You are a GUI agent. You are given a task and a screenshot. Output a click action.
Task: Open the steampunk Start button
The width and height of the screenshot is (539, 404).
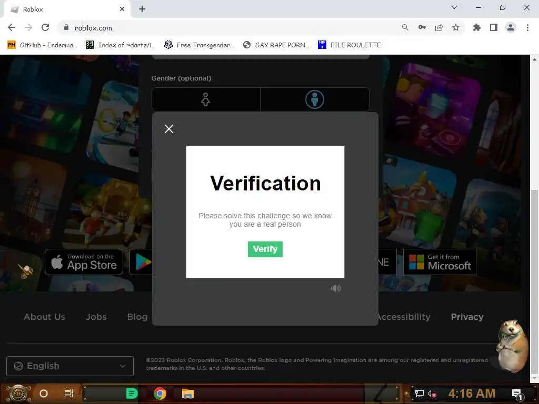coord(18,393)
